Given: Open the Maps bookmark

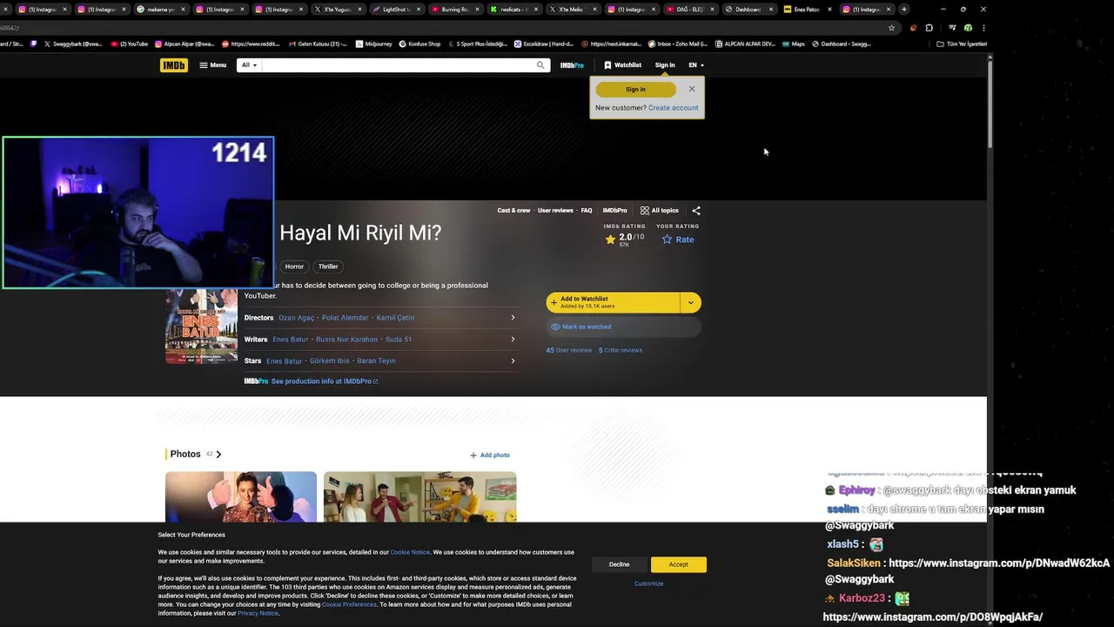Looking at the screenshot, I should click(x=794, y=44).
